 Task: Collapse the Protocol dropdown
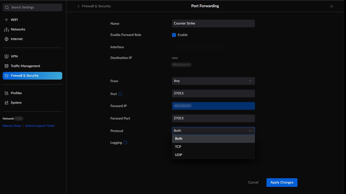pos(250,130)
